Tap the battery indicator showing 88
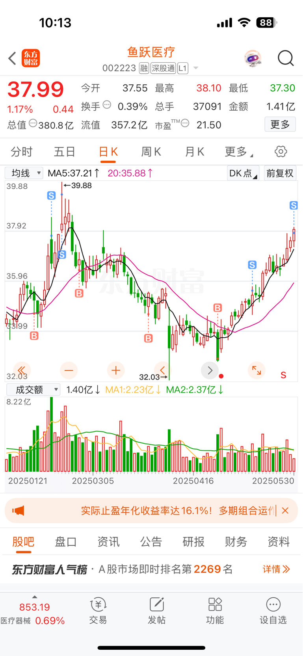The image size is (303, 656). pos(267,22)
